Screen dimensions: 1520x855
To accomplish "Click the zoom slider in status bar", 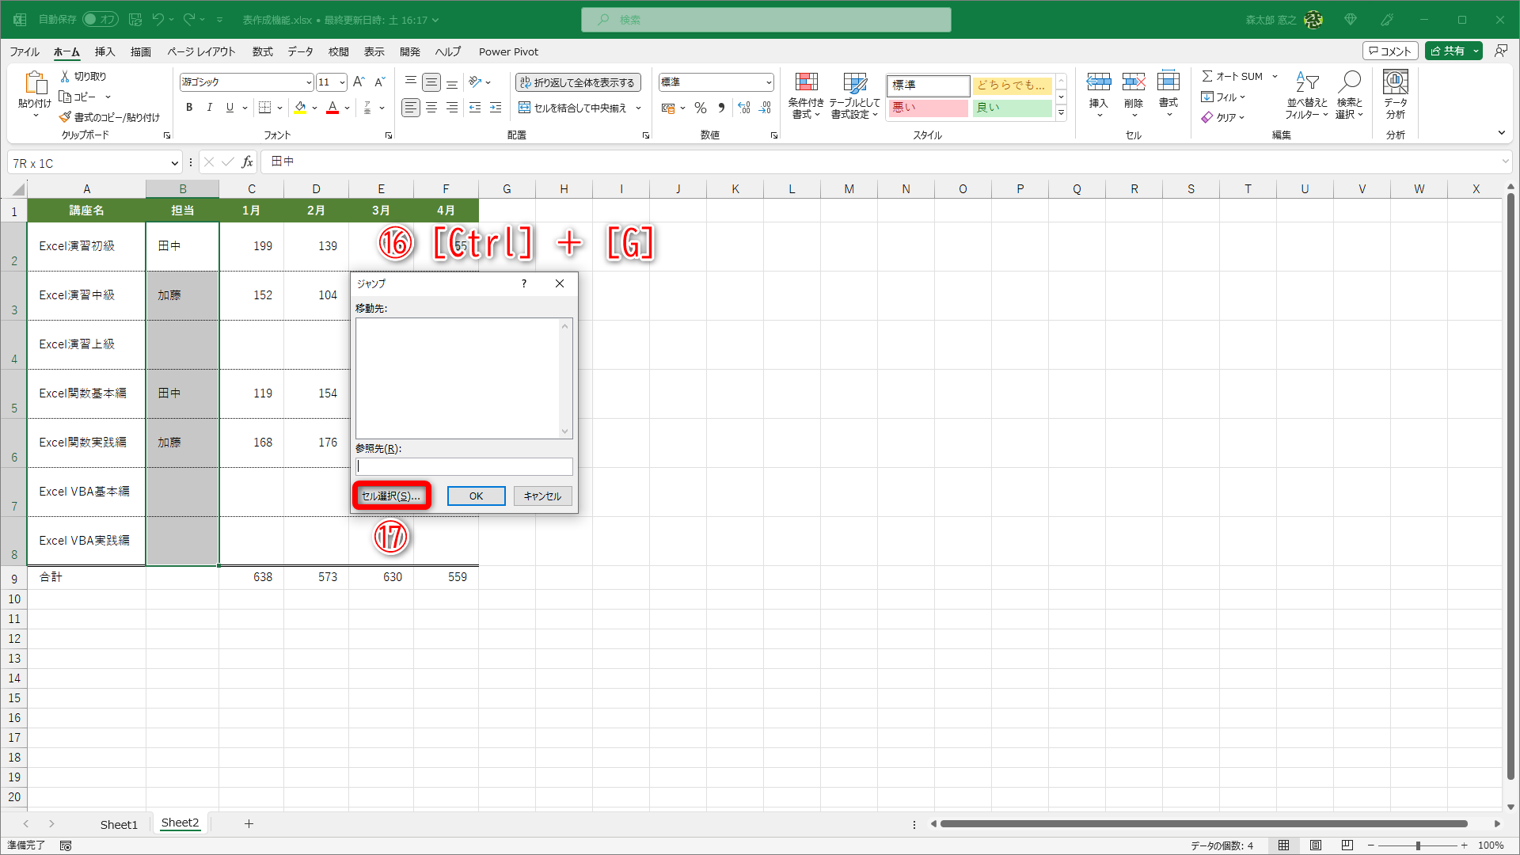I will tap(1417, 845).
